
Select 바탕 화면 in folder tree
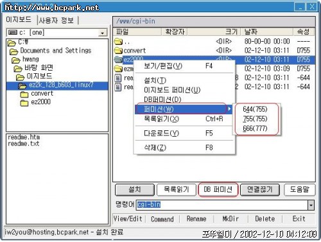39,68
